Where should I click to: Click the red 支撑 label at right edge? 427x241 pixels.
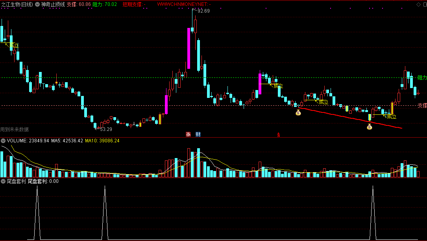coord(422,105)
